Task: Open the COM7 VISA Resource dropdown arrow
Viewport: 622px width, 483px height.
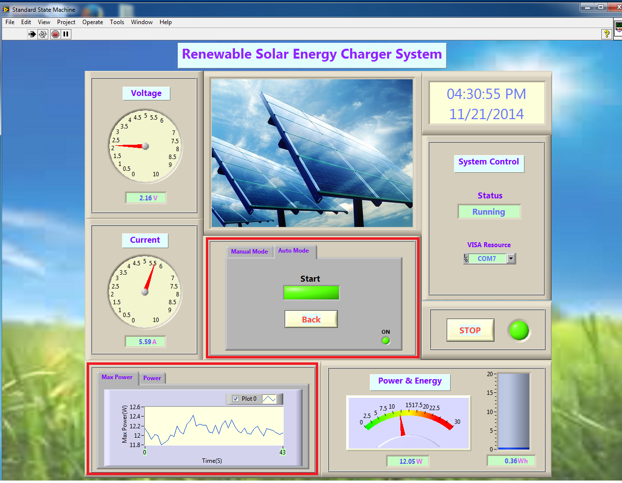Action: pyautogui.click(x=511, y=258)
